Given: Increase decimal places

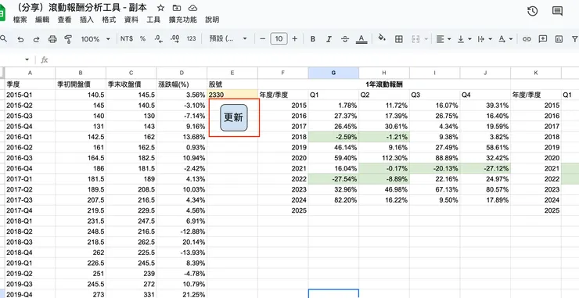Looking at the screenshot, I should (x=174, y=39).
